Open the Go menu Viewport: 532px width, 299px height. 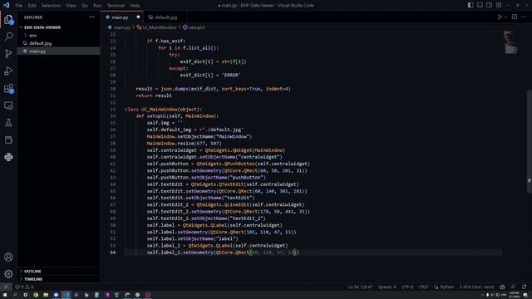tap(85, 6)
